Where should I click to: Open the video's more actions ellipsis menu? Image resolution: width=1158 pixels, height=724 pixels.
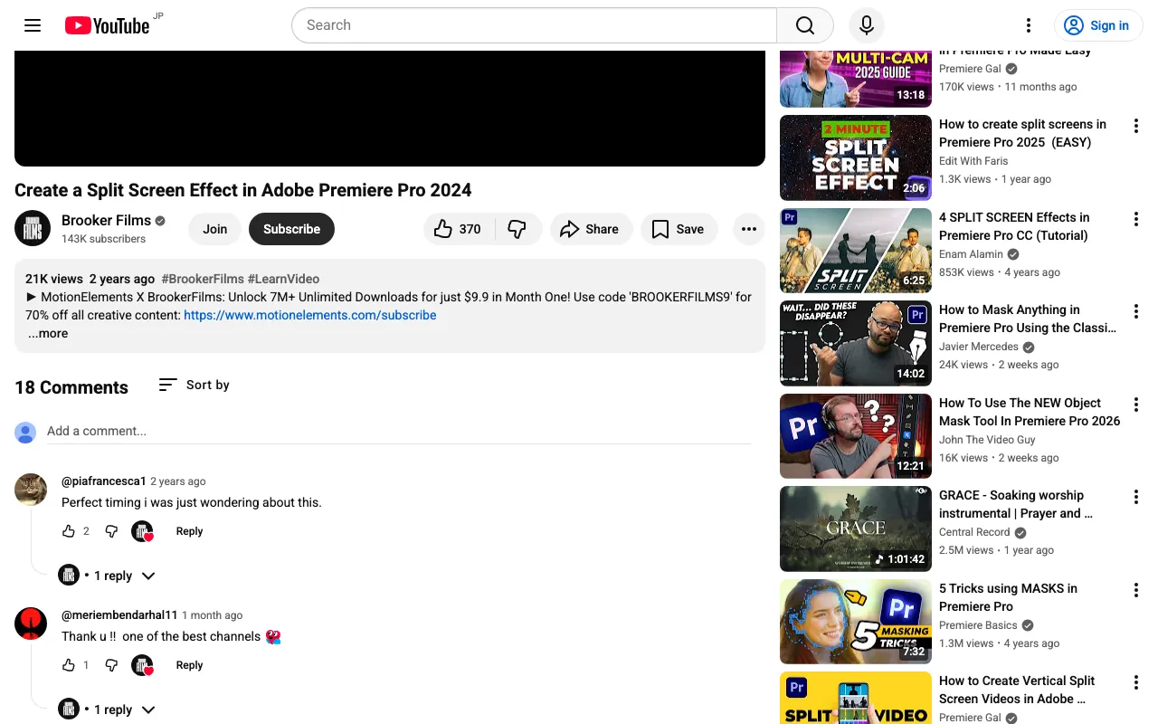pos(748,229)
